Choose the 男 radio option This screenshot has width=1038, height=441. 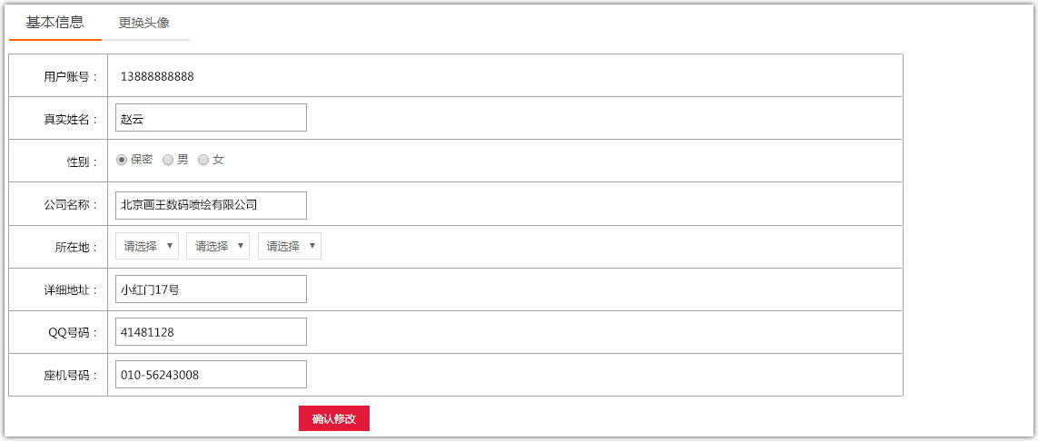[168, 160]
